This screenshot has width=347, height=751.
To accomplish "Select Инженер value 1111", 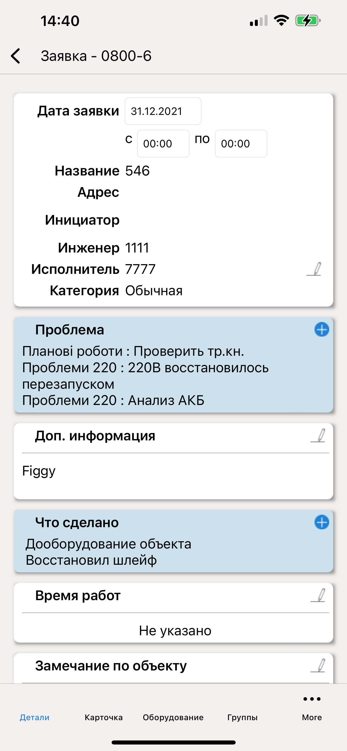I will point(137,248).
